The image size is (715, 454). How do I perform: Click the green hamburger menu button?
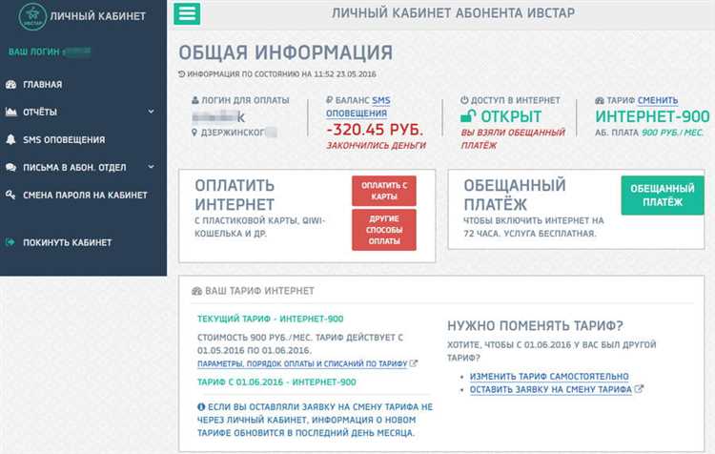(x=187, y=13)
